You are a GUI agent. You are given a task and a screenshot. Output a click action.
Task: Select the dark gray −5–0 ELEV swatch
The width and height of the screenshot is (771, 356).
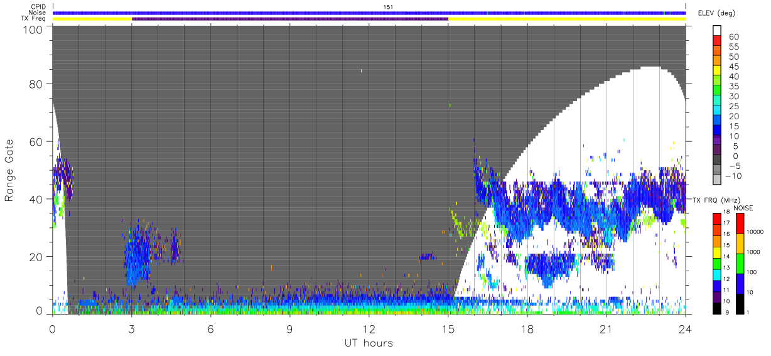(x=717, y=161)
